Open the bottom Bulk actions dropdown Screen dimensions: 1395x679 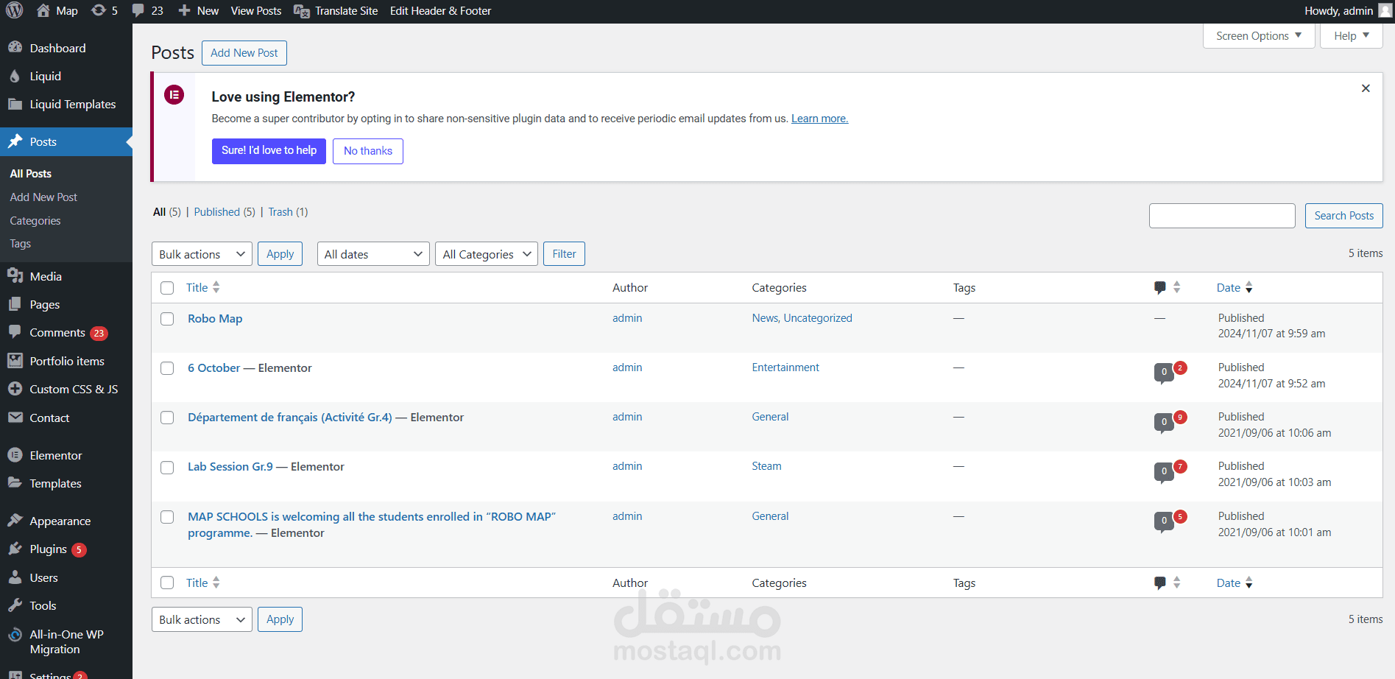point(202,619)
